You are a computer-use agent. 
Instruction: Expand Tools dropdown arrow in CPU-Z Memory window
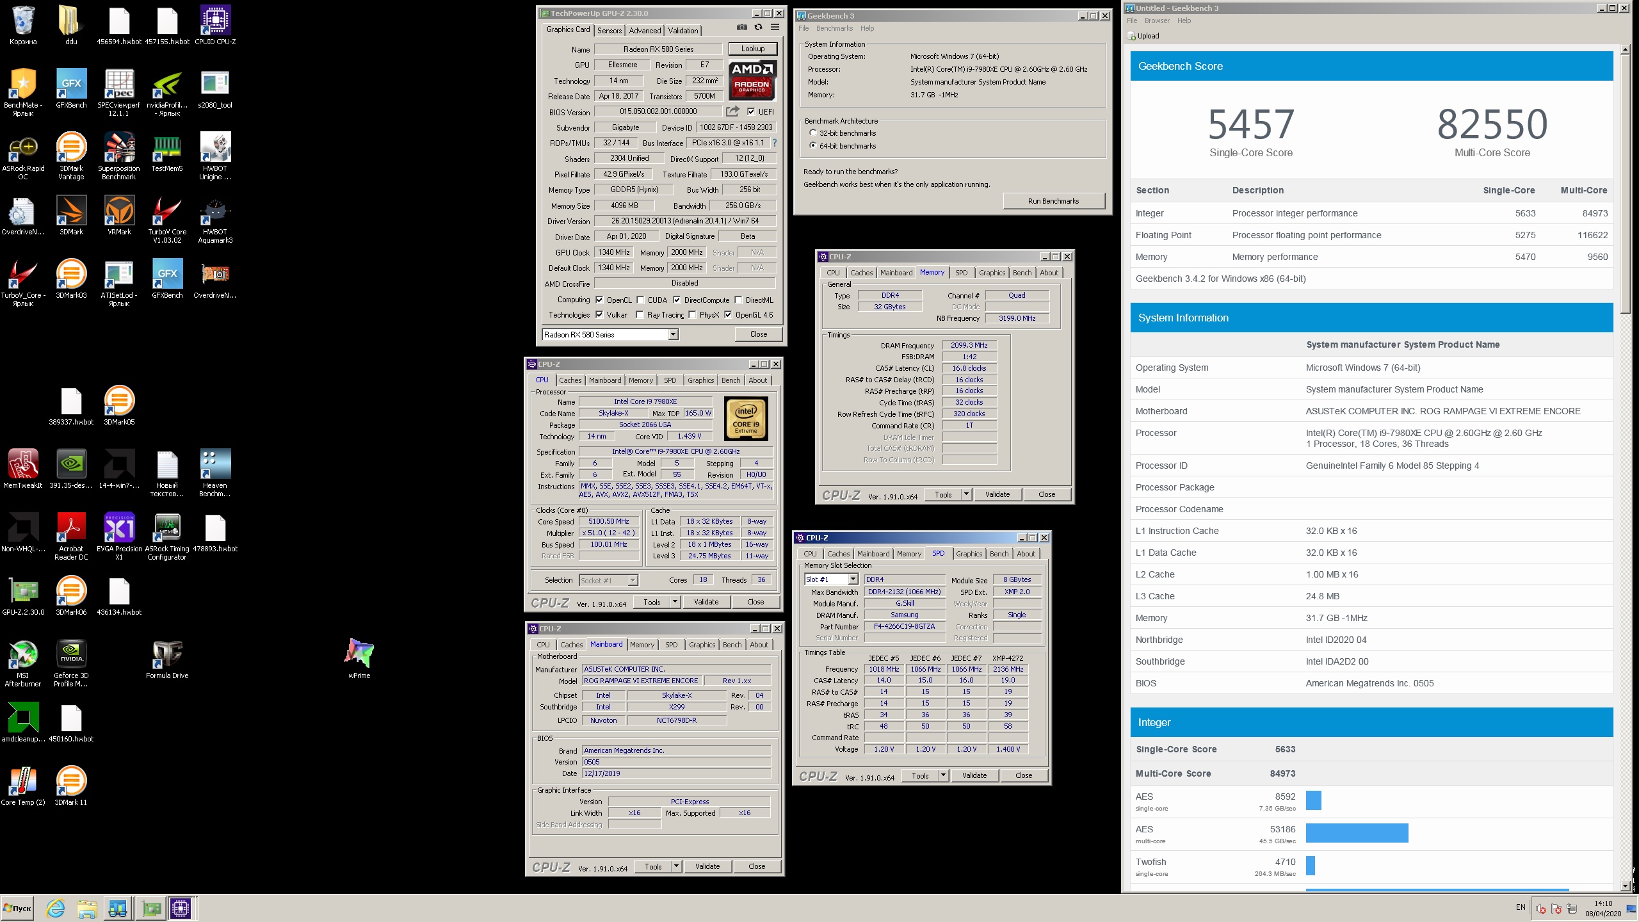click(x=966, y=494)
